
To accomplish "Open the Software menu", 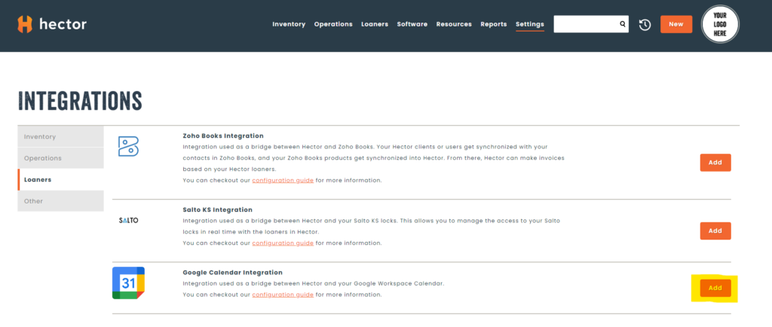I will [x=412, y=24].
